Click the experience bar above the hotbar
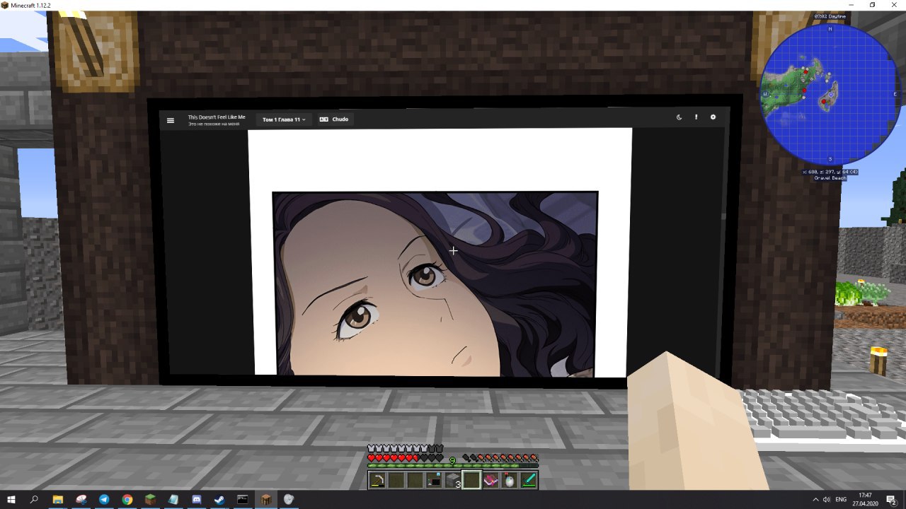The height and width of the screenshot is (509, 906). pos(453,466)
